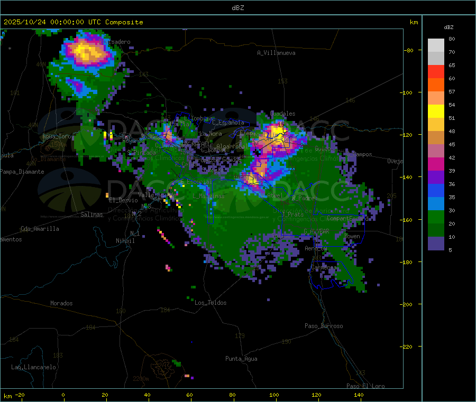Click the 'Co_Diamante' map label
Viewport: 476px width, 402px height.
tap(48, 159)
